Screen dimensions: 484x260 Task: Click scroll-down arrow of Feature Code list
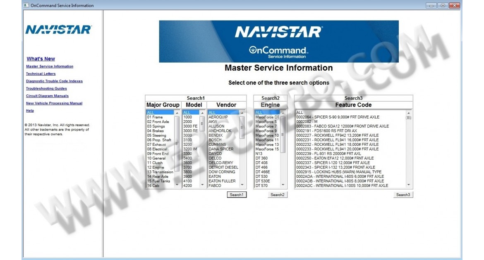tap(409, 185)
